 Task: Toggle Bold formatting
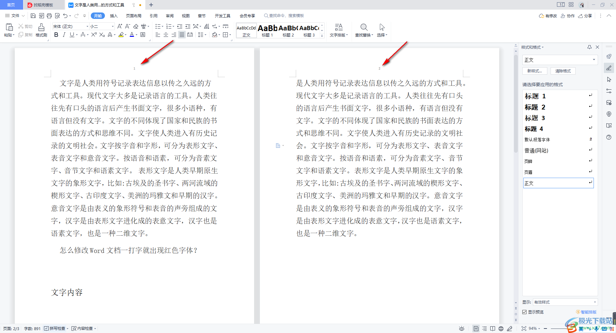[56, 35]
